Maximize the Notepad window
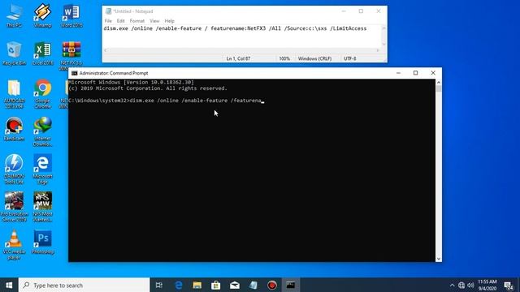This screenshot has height=292, width=520. pos(361,11)
